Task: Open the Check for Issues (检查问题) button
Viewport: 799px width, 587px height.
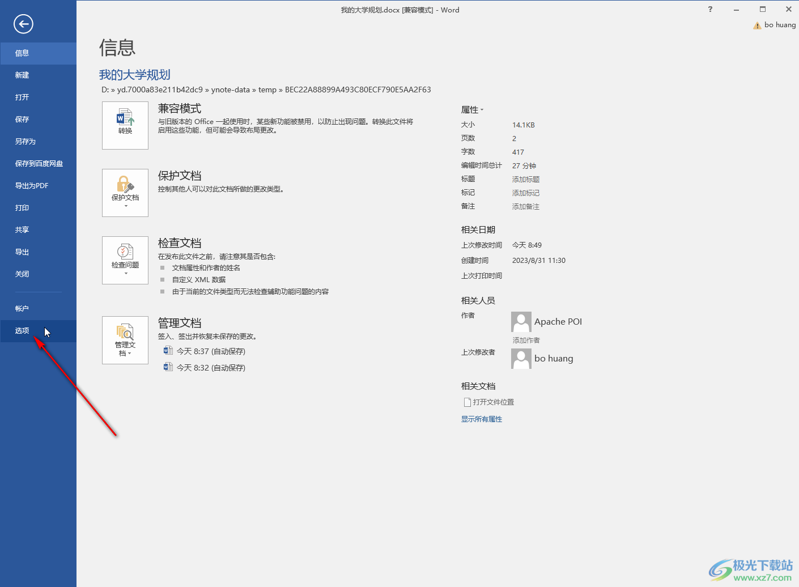Action: (x=125, y=260)
